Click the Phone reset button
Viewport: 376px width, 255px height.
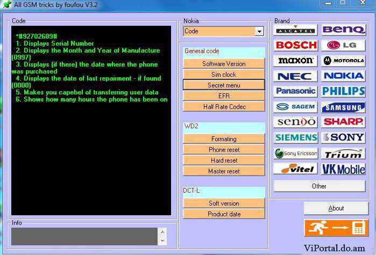point(224,150)
